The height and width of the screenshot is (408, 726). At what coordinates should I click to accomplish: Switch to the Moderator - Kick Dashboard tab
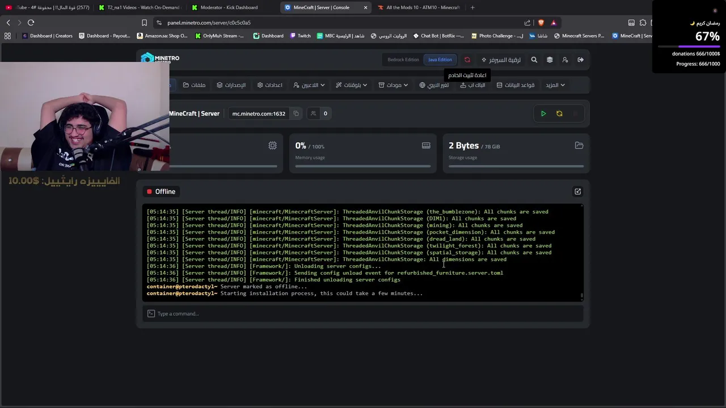point(229,7)
